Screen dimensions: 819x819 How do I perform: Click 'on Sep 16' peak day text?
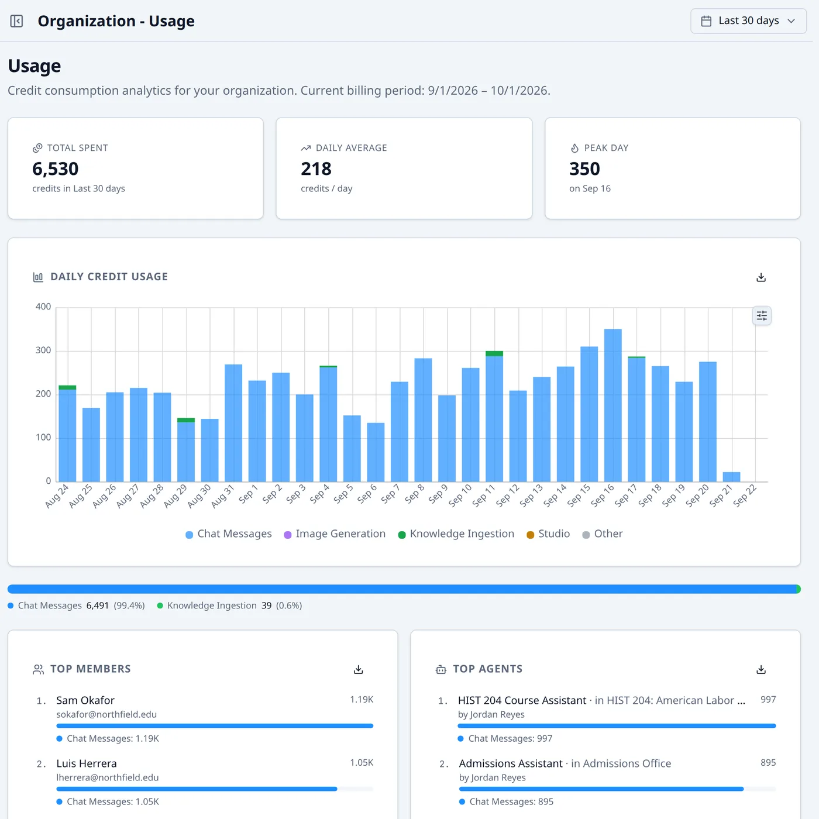590,188
